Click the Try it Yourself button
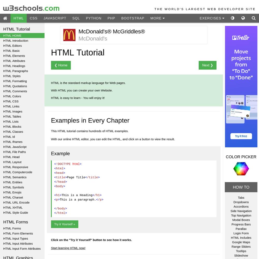This screenshot has width=259, height=259. (x=64, y=224)
